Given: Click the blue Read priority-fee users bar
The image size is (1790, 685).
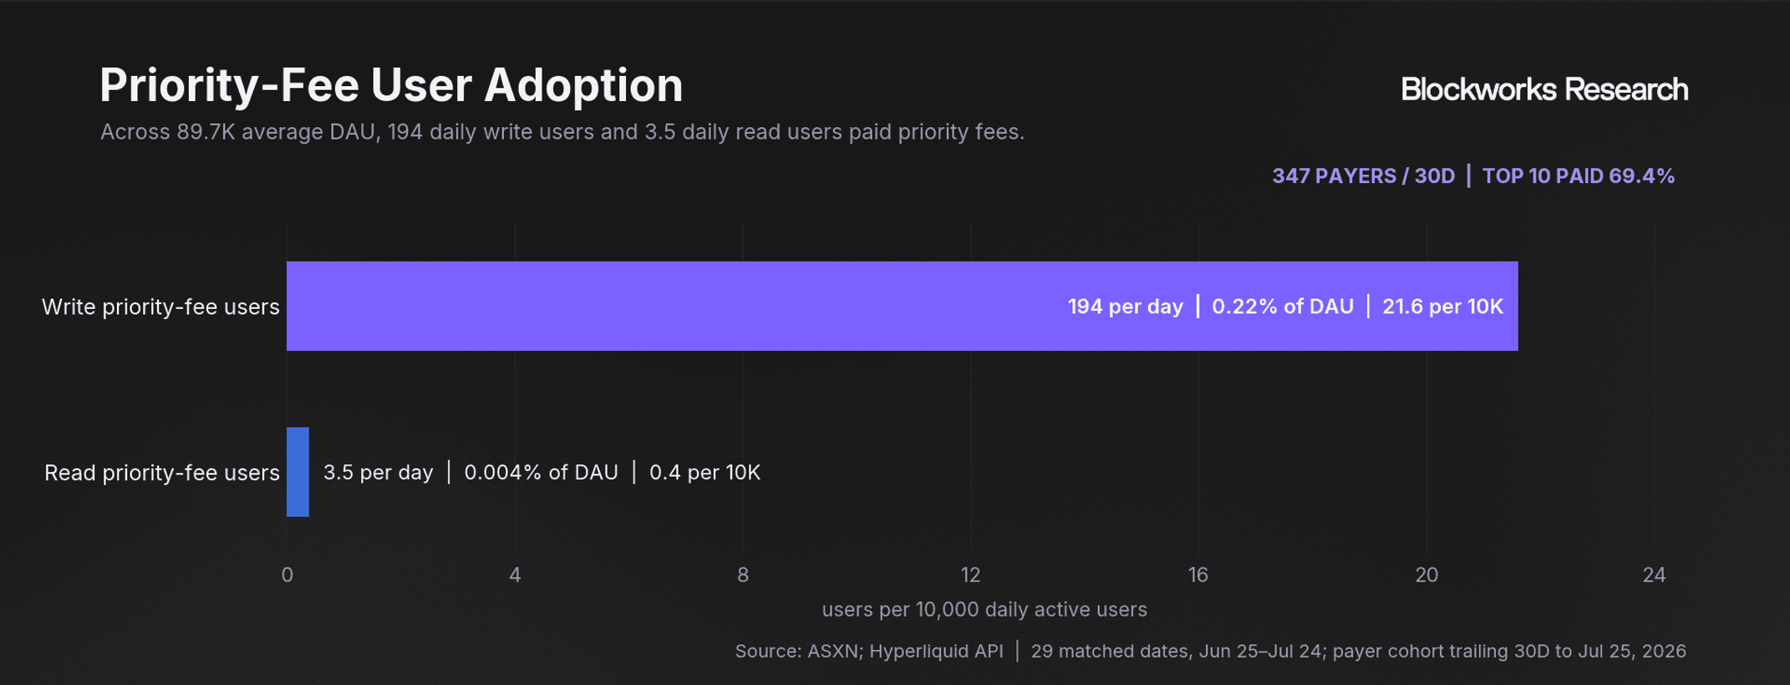Looking at the screenshot, I should click(x=297, y=472).
